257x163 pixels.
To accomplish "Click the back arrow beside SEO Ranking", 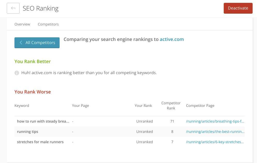I will pyautogui.click(x=13, y=8).
